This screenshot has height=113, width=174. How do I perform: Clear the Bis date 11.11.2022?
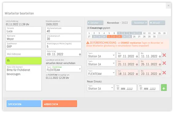pyautogui.click(x=160, y=56)
